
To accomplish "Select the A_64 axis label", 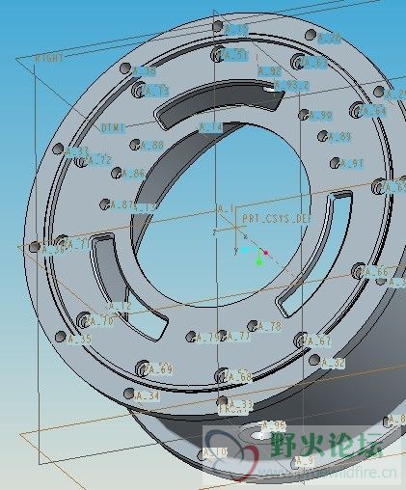I will pos(374,111).
